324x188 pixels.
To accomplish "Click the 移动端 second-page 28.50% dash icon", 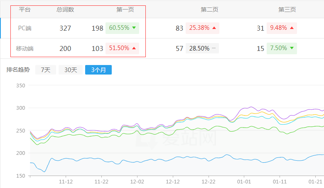I will (214, 48).
